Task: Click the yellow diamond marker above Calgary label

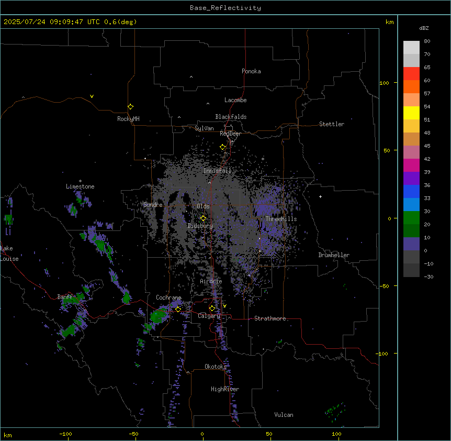Action: (x=212, y=308)
